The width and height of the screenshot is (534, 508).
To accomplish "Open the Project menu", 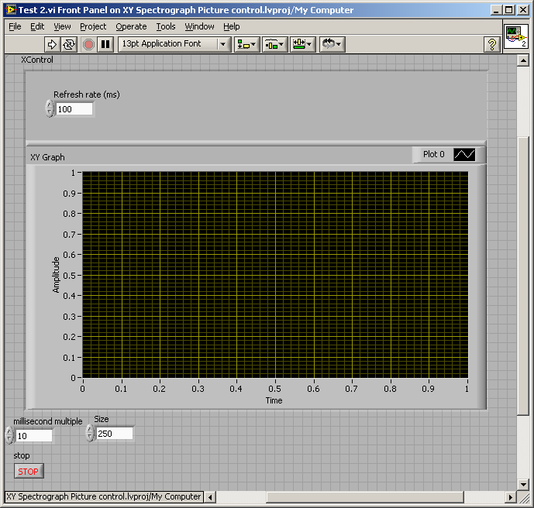I will tap(93, 26).
